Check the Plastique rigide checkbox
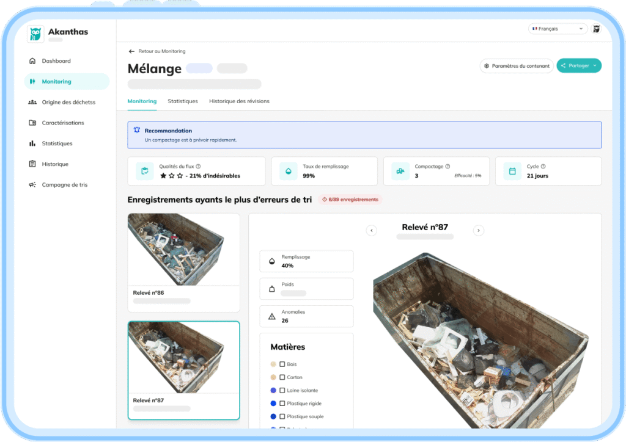 (282, 404)
